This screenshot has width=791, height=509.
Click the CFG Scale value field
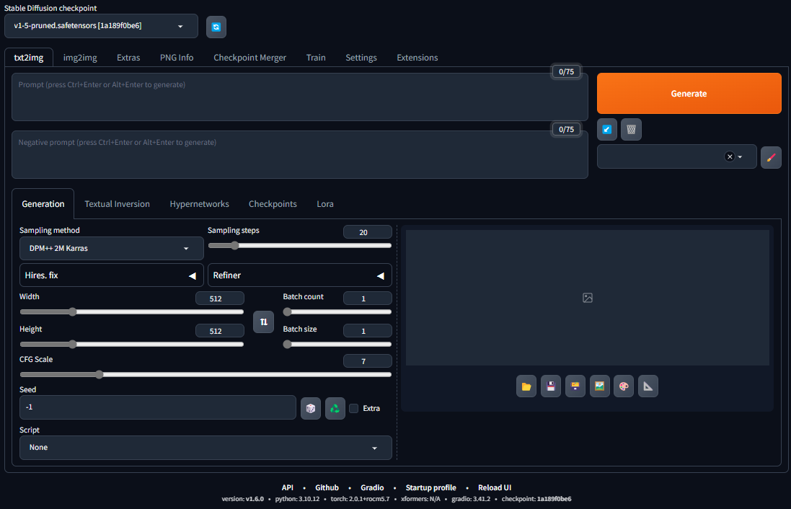tap(367, 361)
